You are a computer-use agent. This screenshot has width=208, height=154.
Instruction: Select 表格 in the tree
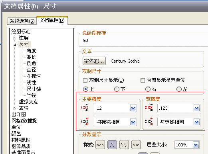pyautogui.click(x=24, y=108)
